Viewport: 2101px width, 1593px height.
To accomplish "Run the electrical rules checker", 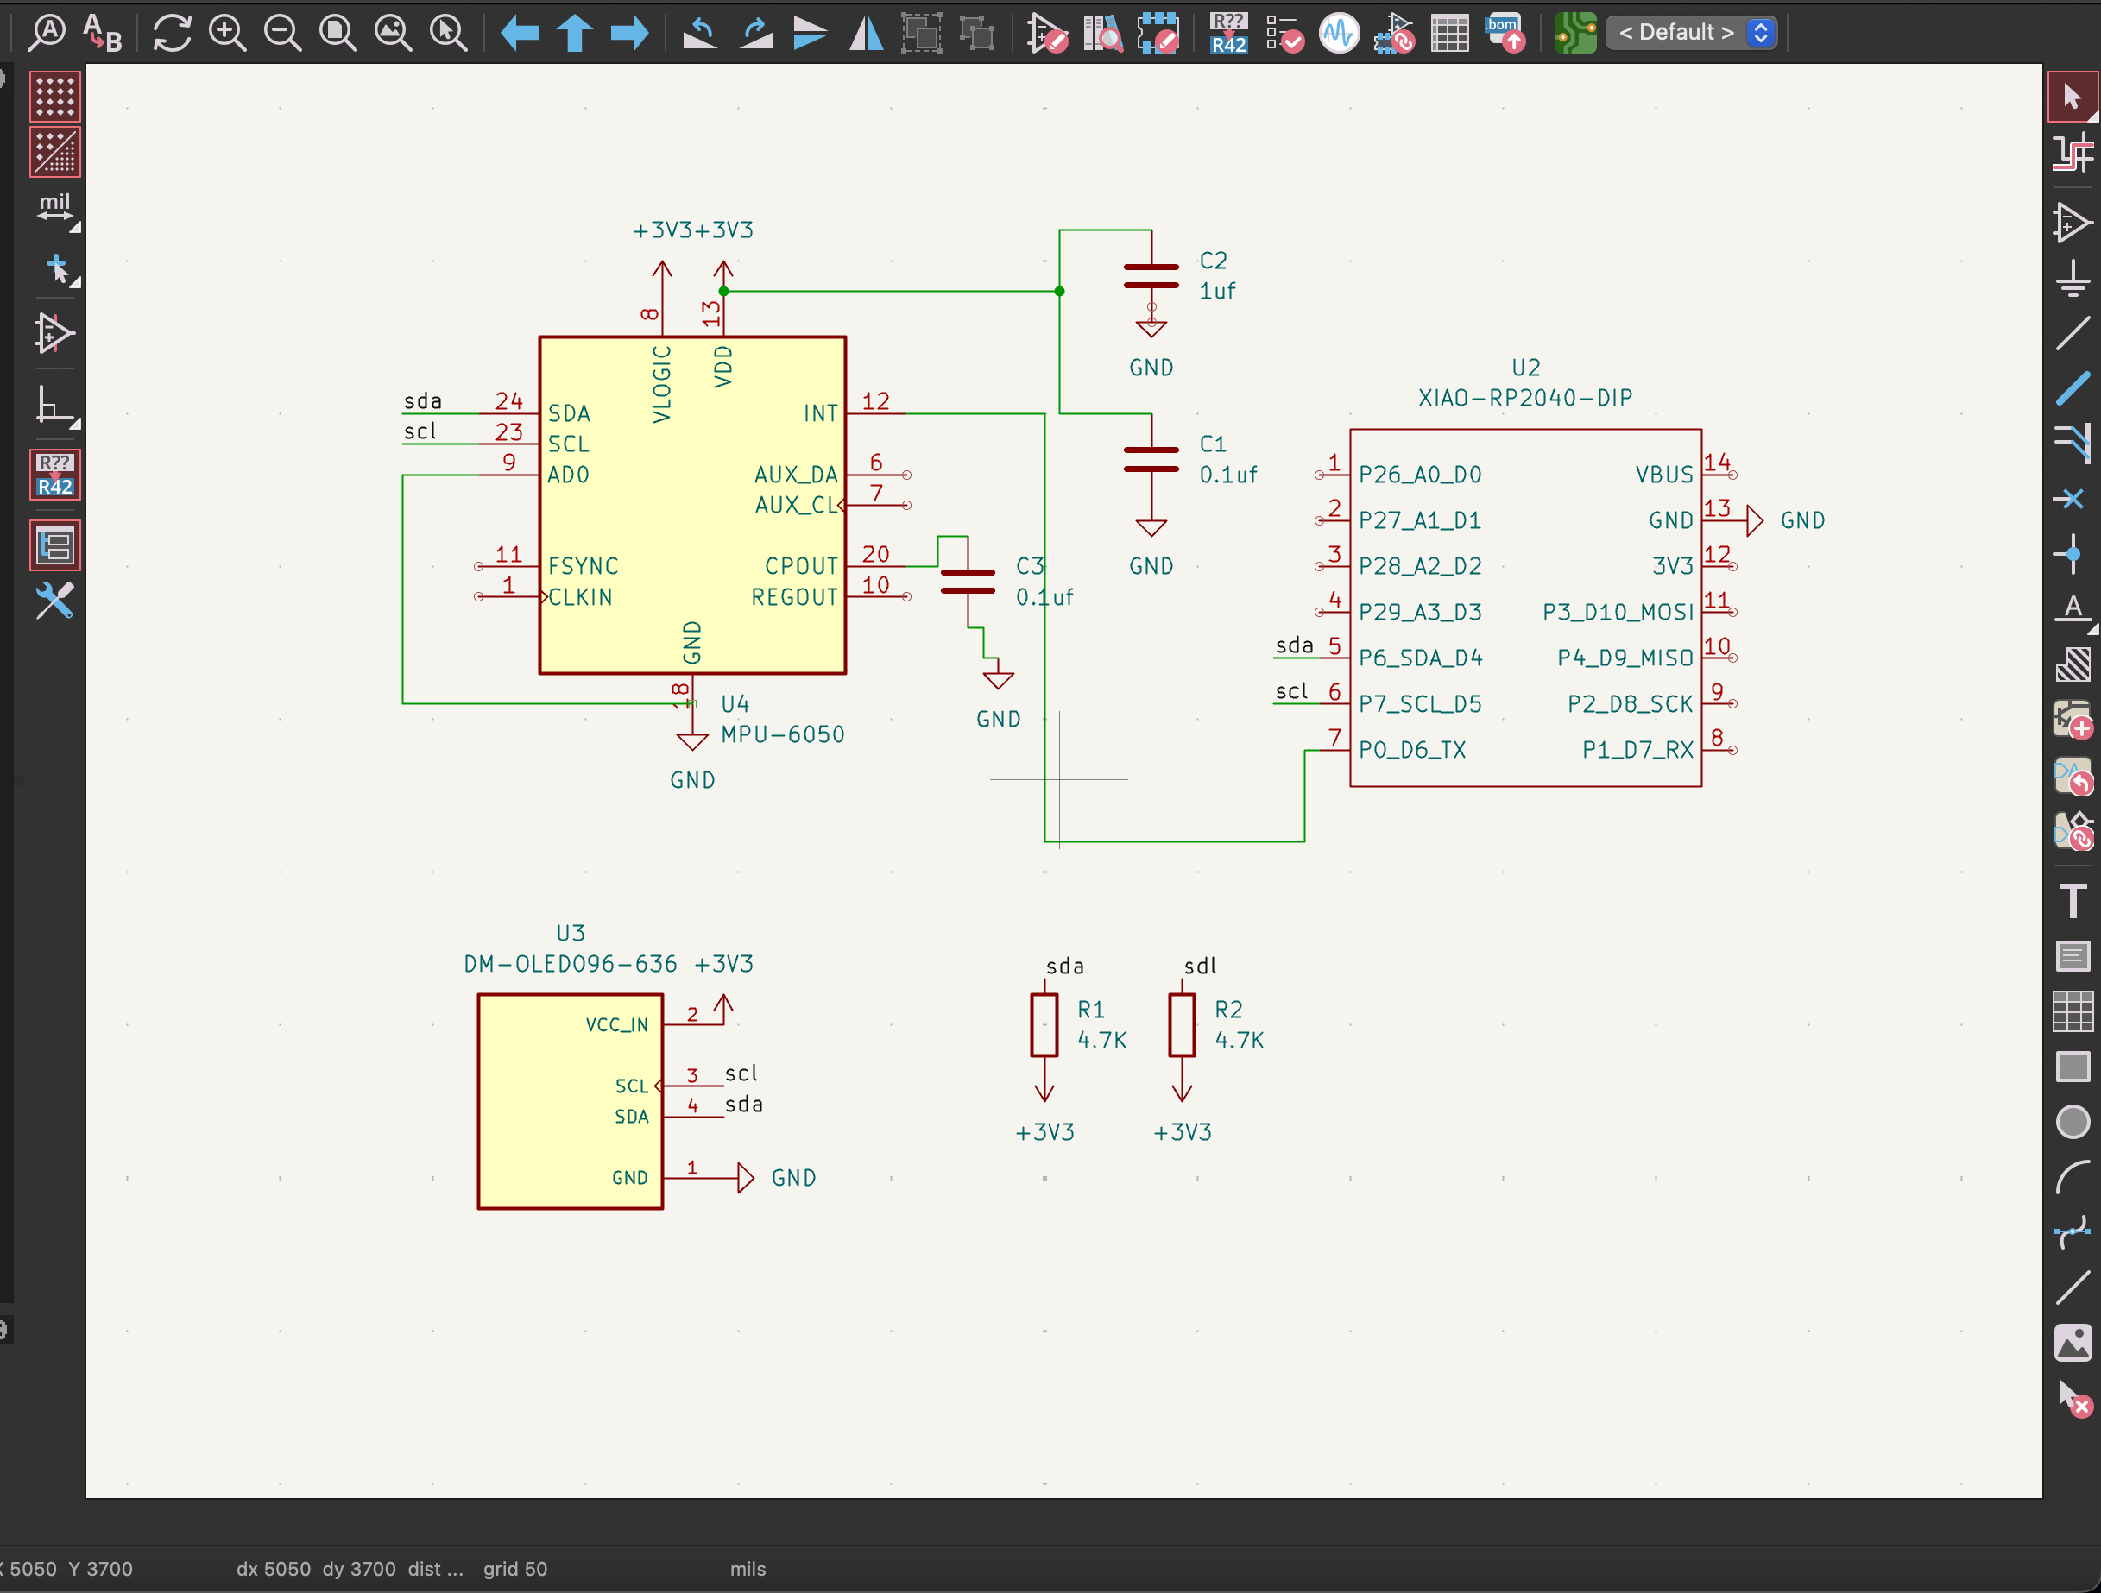I will [1284, 32].
